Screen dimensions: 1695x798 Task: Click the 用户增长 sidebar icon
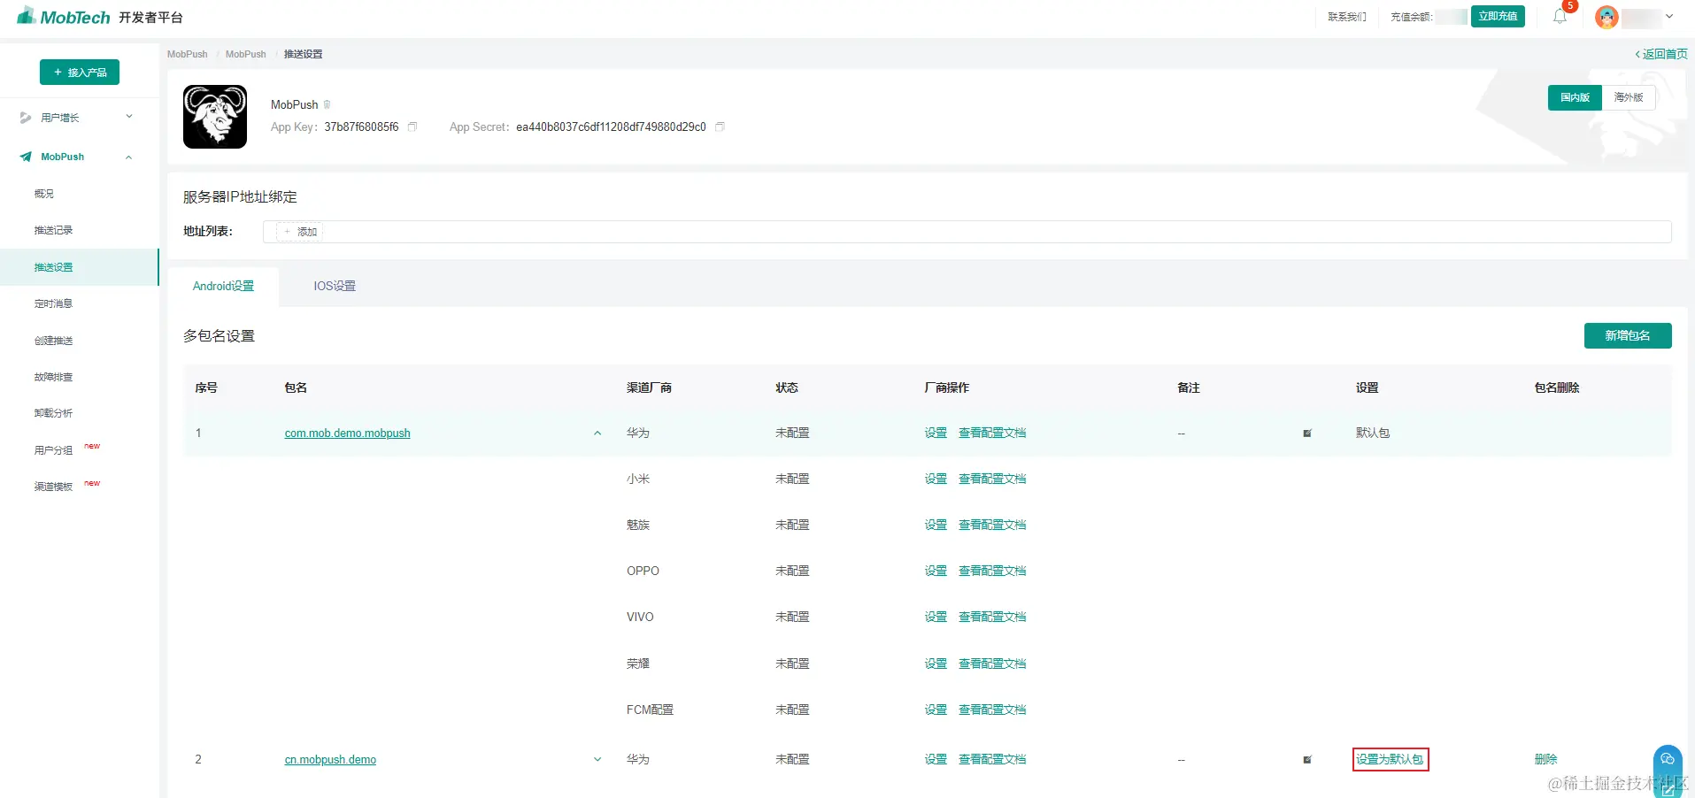26,118
